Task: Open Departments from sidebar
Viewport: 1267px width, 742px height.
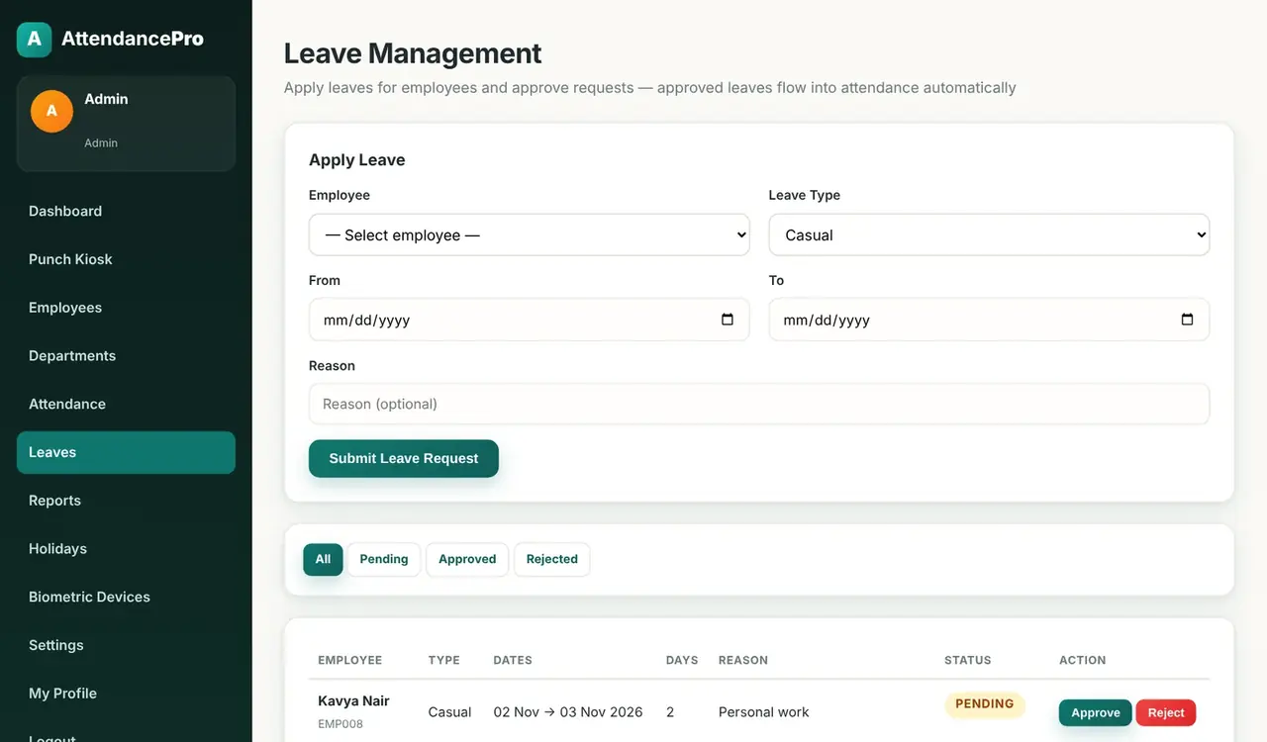Action: click(126, 356)
